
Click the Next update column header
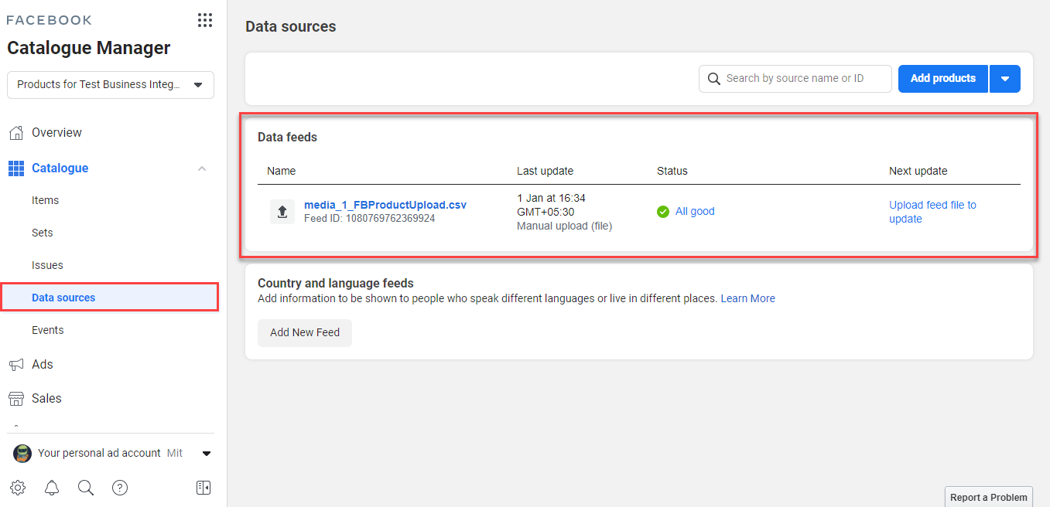(x=918, y=171)
